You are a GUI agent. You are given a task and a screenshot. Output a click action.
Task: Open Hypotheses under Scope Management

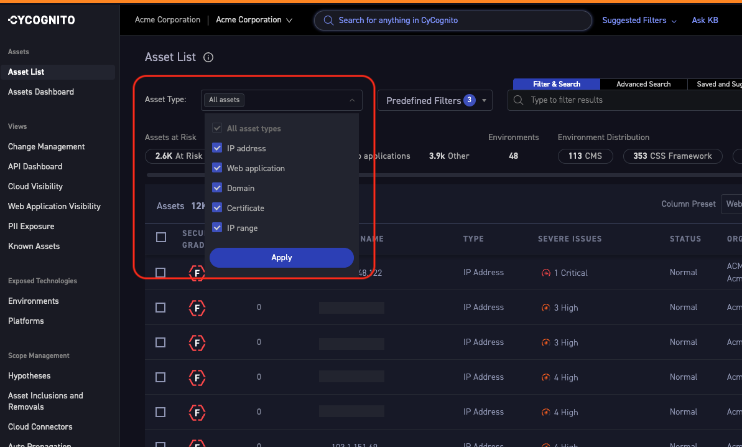point(29,376)
